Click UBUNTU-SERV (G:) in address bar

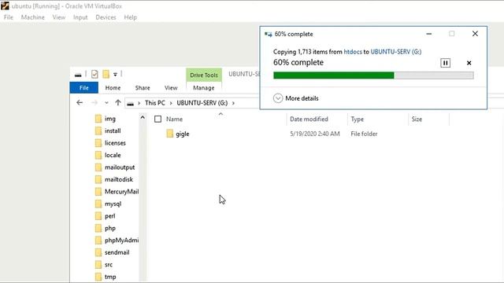(x=202, y=103)
